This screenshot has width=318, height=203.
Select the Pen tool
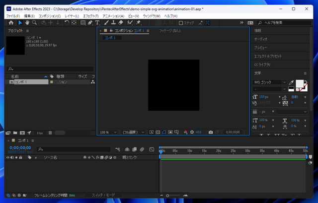[x=90, y=23]
